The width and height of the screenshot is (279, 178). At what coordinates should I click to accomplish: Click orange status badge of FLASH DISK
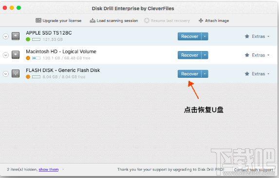[x=28, y=77]
